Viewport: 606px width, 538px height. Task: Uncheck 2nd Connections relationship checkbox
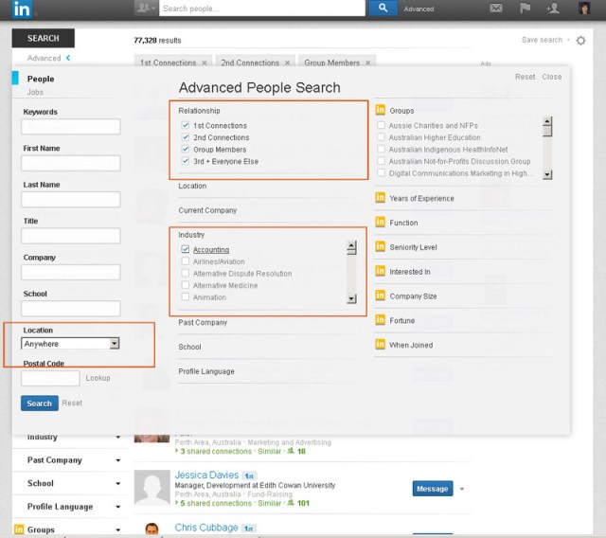[x=186, y=137]
